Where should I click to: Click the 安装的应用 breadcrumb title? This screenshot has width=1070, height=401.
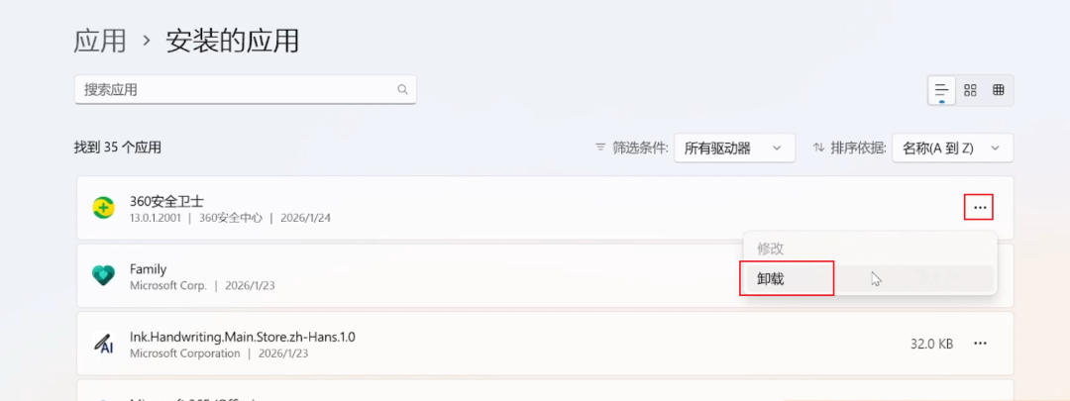coord(232,41)
